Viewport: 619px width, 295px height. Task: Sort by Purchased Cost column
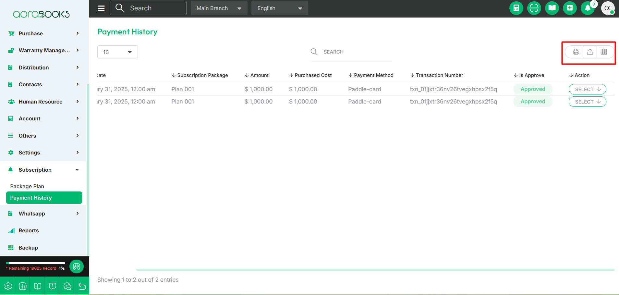[310, 75]
